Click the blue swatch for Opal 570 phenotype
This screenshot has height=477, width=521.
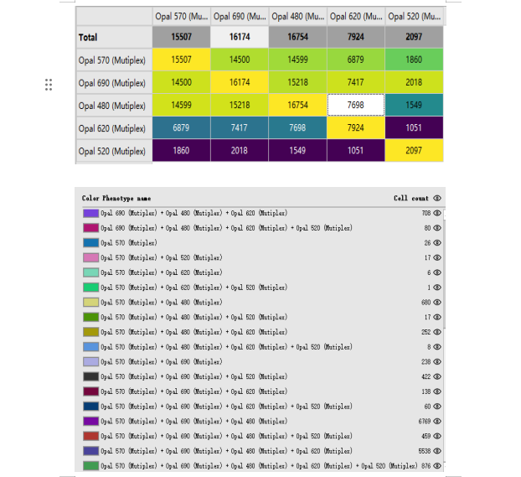[x=90, y=243]
